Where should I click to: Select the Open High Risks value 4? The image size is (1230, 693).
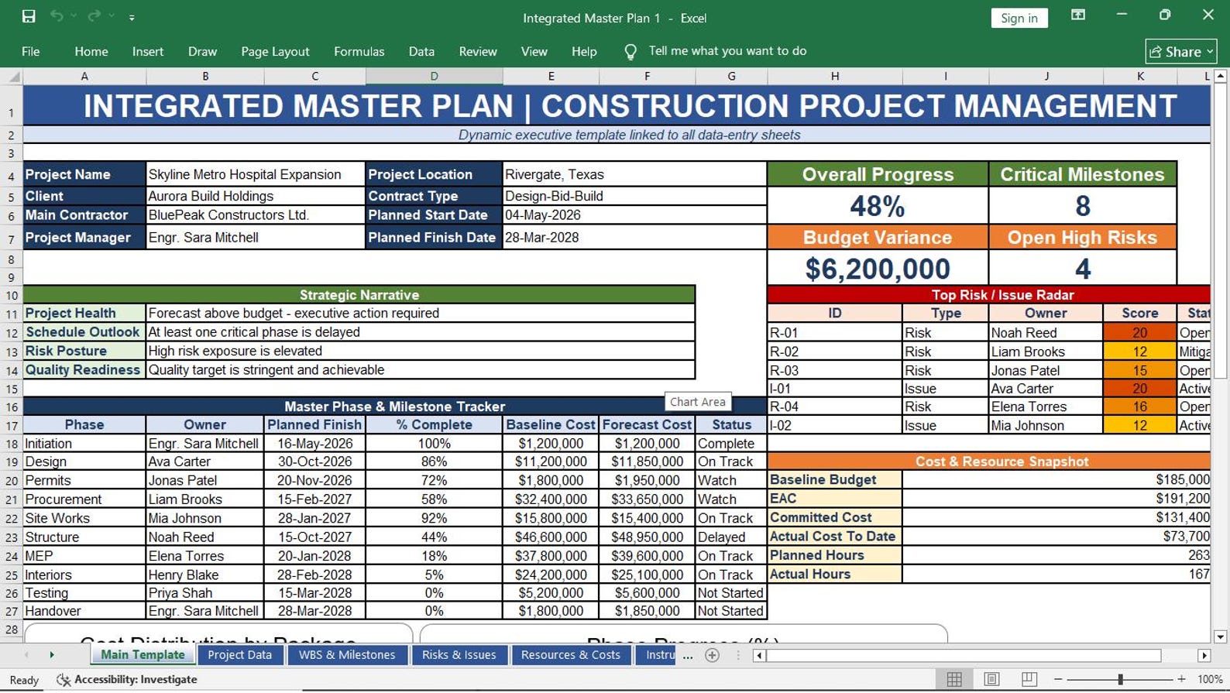(x=1082, y=269)
